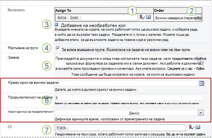212x138 pixels.
Task: Click the CC recipients input field
Action: pos(121,128)
